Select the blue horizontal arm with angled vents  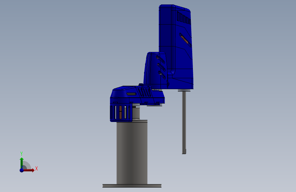137,95
